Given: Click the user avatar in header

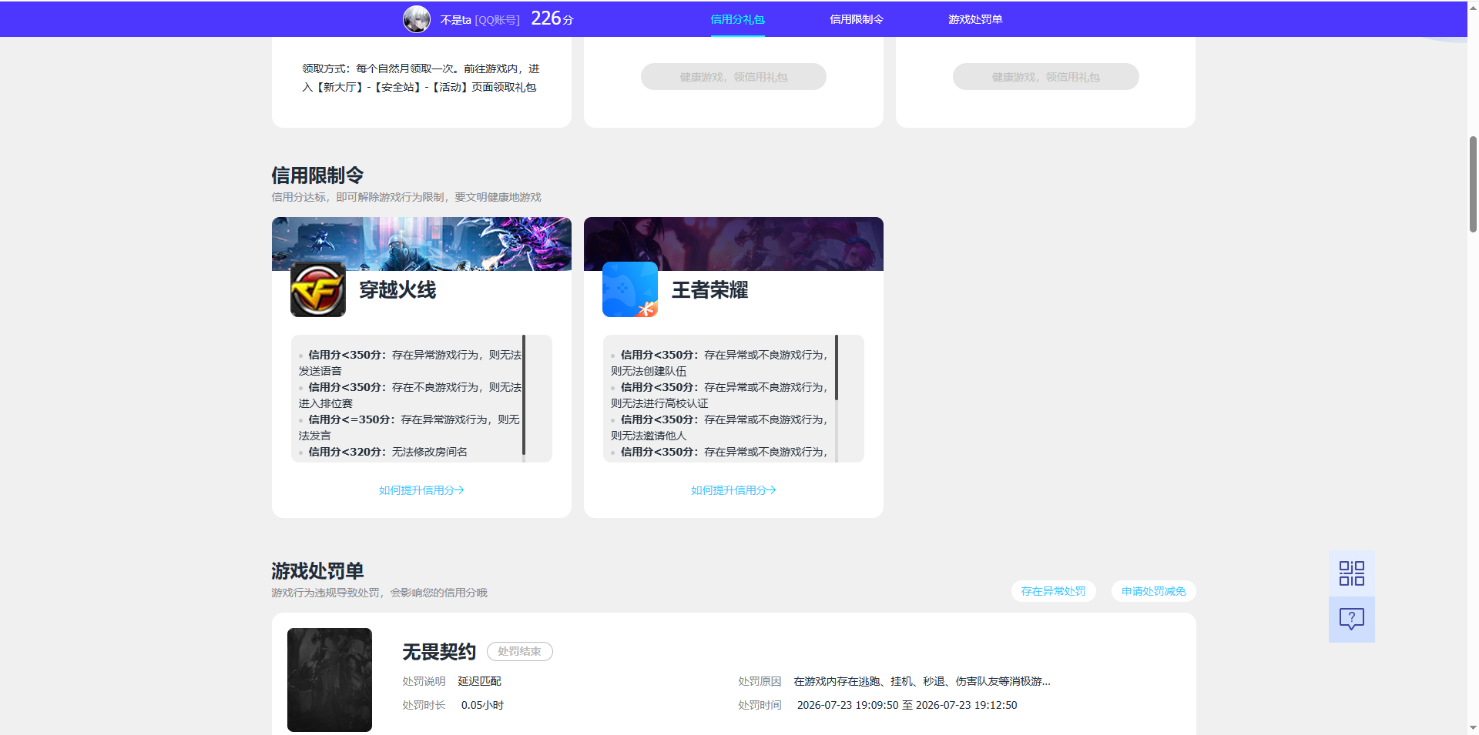Looking at the screenshot, I should (417, 19).
